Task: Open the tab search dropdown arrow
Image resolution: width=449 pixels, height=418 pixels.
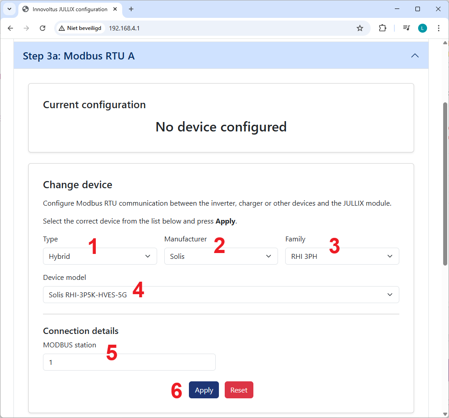Action: point(9,9)
